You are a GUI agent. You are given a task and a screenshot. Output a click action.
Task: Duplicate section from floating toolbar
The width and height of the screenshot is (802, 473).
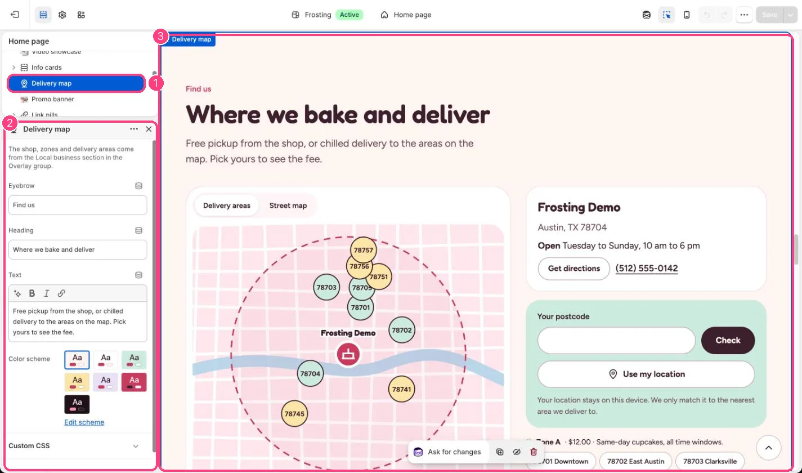coord(500,452)
